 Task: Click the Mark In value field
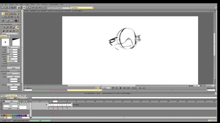tap(28, 90)
